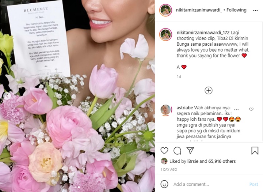263x192 pixels.
Task: Select the carousel indicator dot on the photo
Action: click(79, 187)
